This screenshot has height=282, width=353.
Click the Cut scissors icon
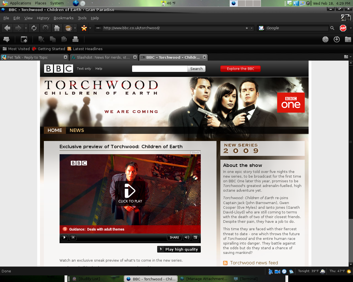pyautogui.click(x=41, y=39)
